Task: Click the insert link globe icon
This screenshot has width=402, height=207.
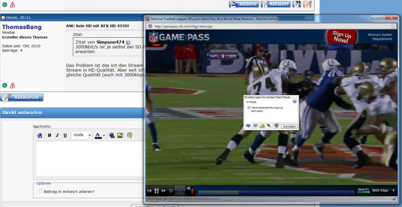Action: [112, 135]
